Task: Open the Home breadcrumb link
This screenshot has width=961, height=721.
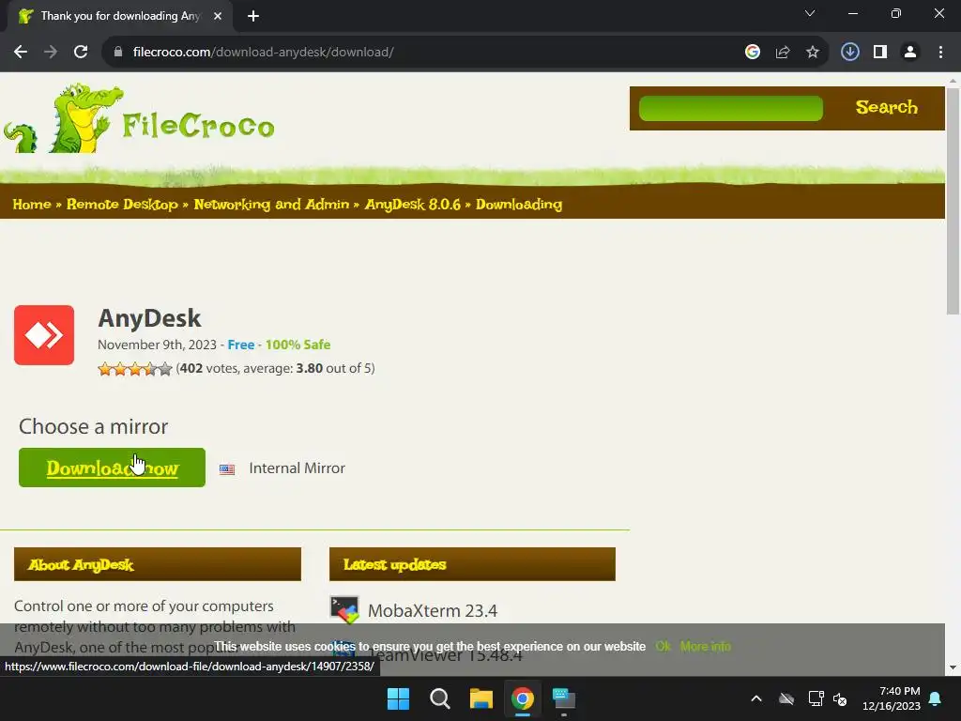Action: pyautogui.click(x=32, y=204)
